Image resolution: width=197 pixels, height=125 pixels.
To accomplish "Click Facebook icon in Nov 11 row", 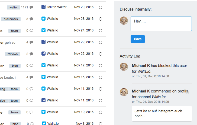I will point(43,100).
